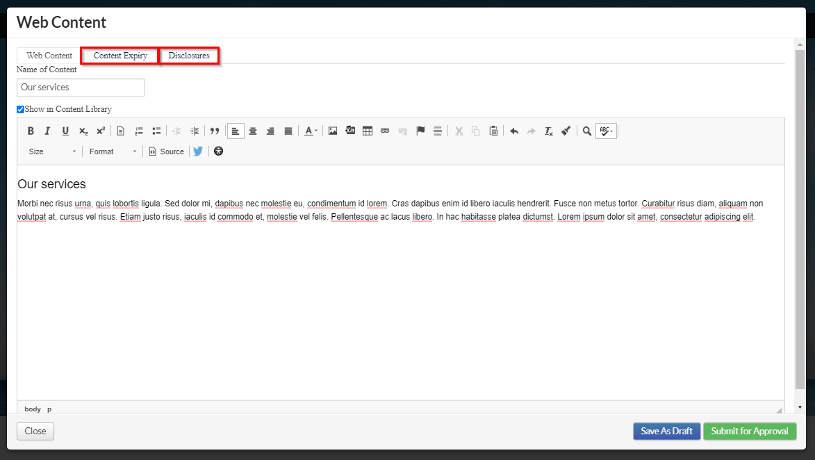Increase the text indent

[x=195, y=131]
